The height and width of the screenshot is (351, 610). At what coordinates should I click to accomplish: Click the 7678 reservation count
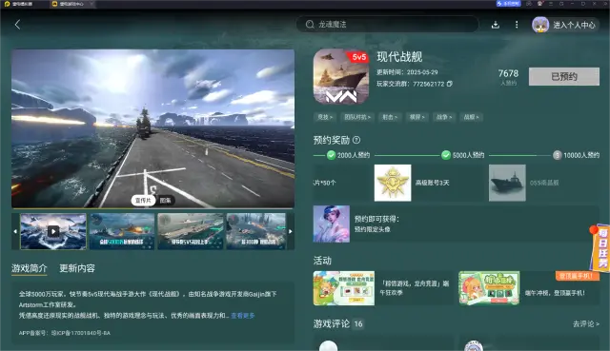[508, 73]
